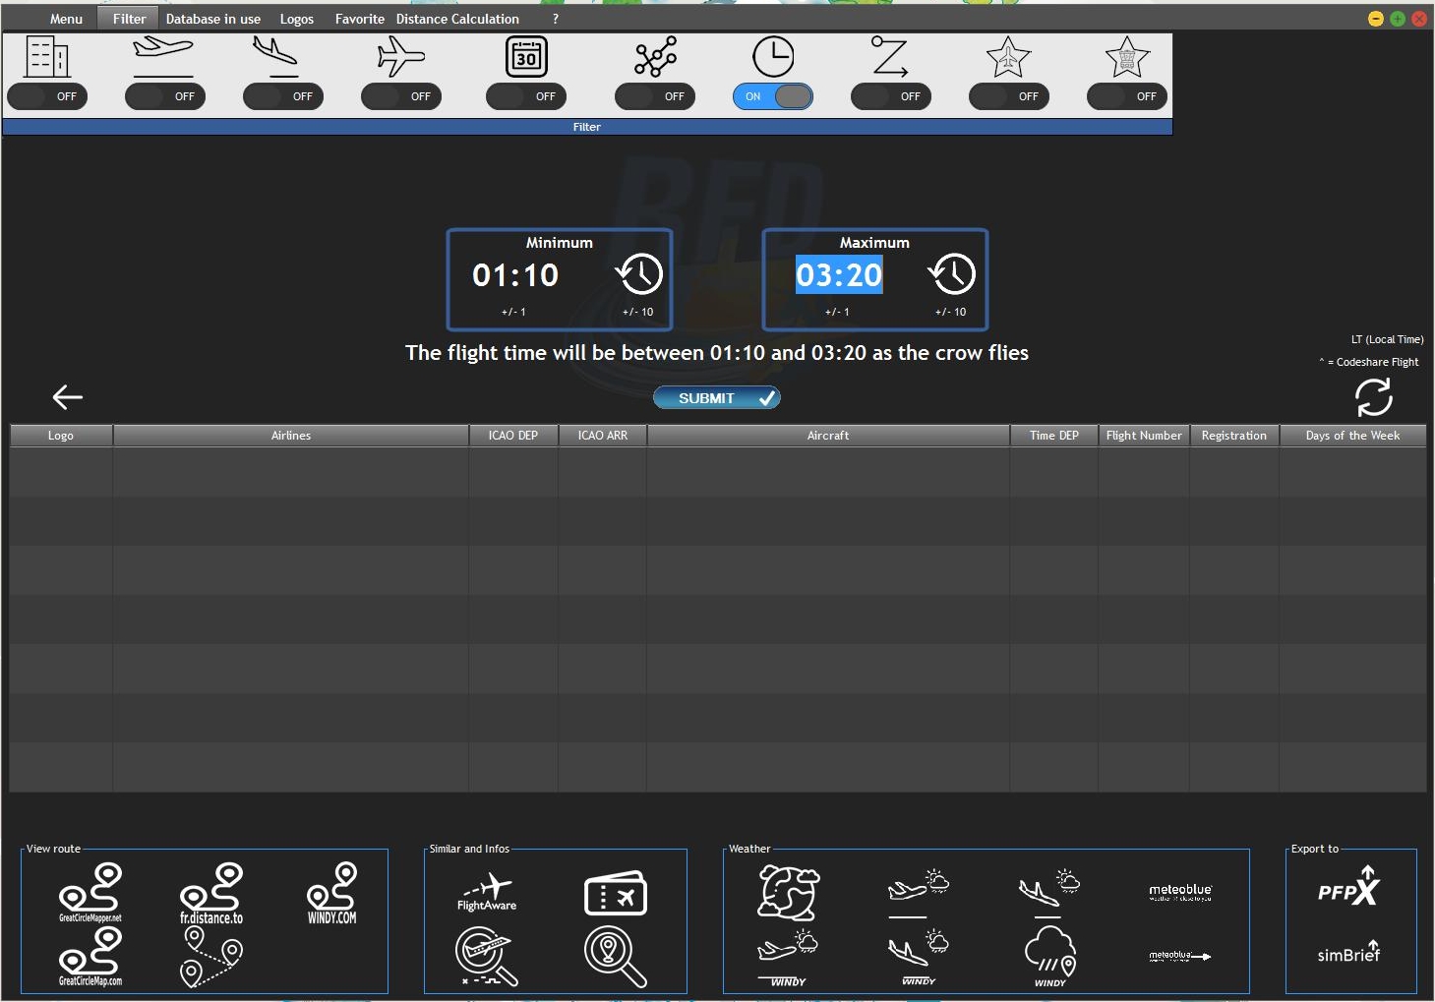Go back with the left arrow
This screenshot has width=1435, height=1002.
(x=67, y=397)
